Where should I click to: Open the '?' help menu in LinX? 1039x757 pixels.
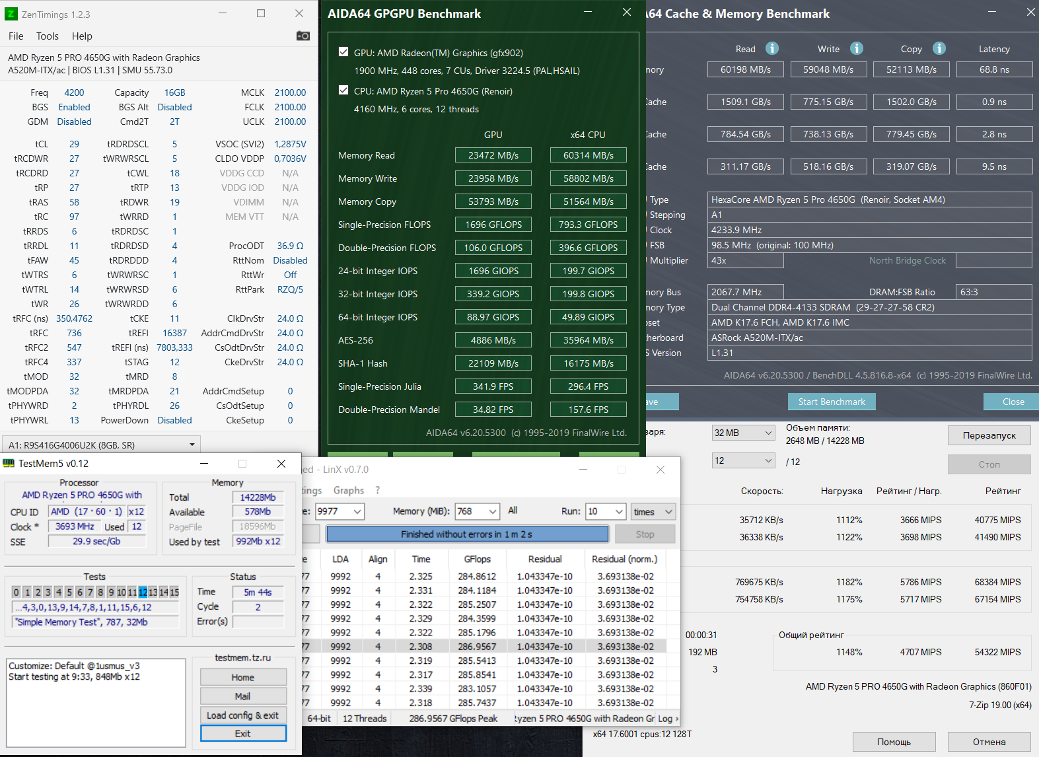378,490
